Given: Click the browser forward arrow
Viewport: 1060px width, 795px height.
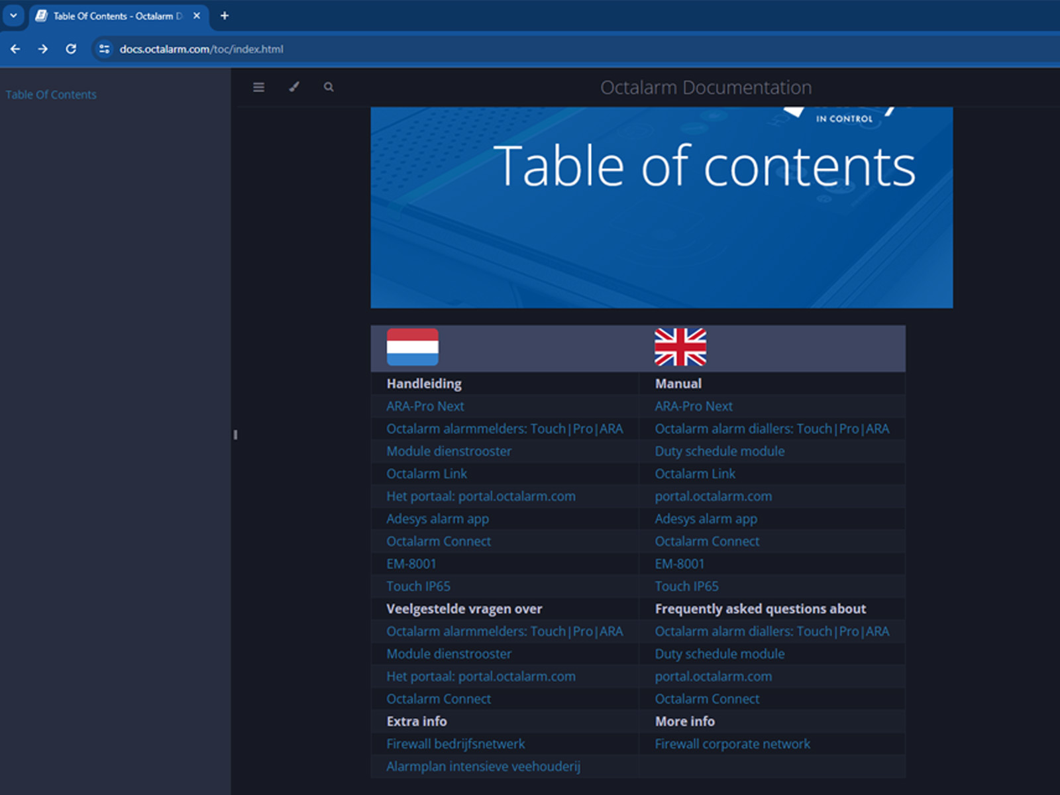Looking at the screenshot, I should 43,49.
